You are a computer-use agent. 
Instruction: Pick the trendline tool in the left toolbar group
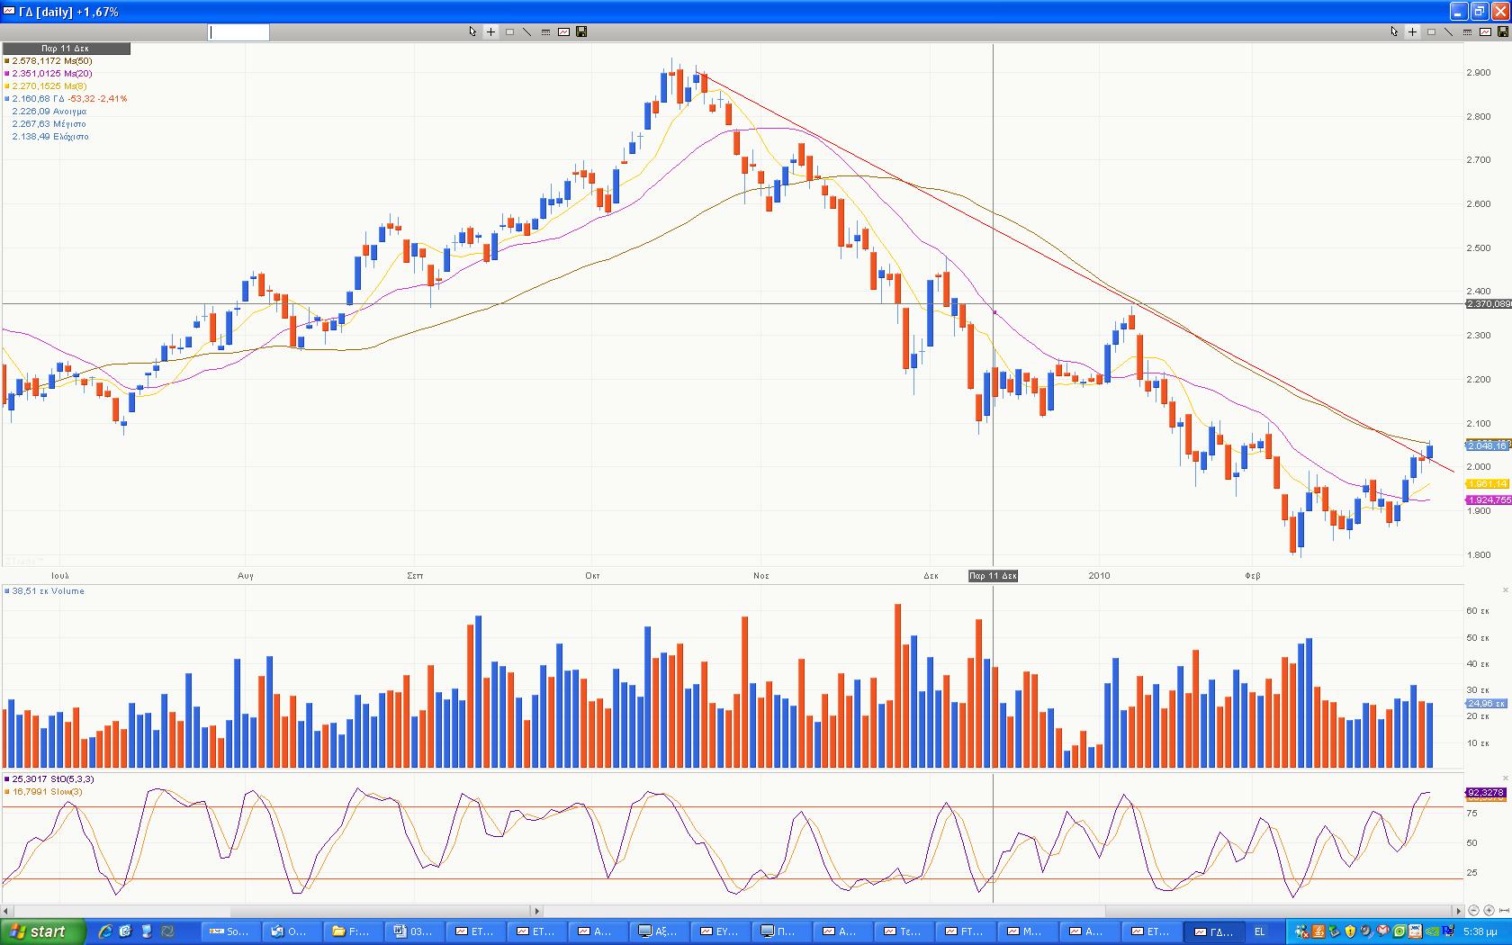pos(527,31)
